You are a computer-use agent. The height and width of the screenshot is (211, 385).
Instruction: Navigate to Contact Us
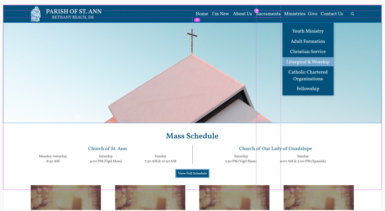[x=332, y=14]
